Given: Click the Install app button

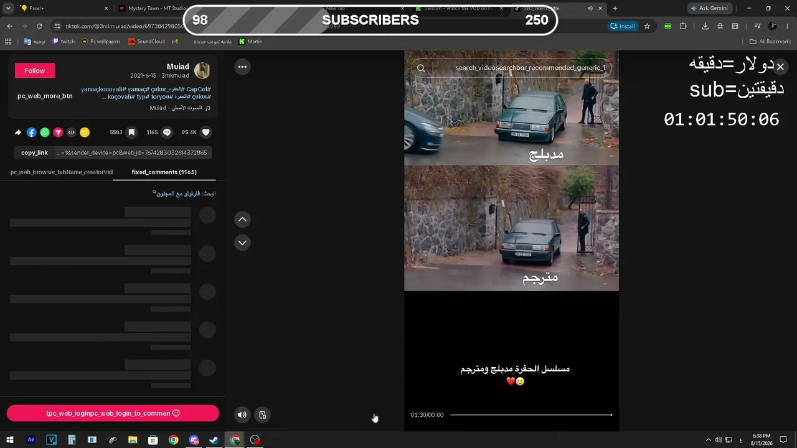Looking at the screenshot, I should coord(623,26).
